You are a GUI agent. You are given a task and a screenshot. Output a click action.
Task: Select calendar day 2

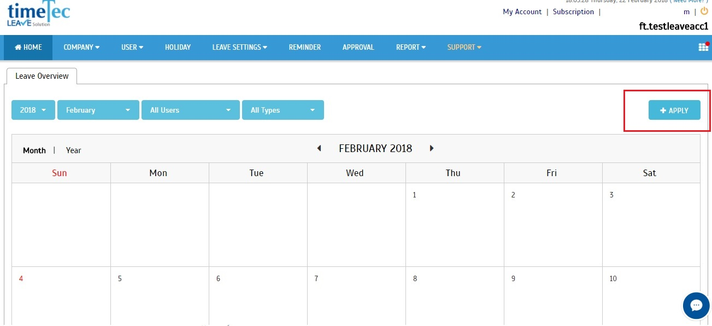(x=553, y=225)
